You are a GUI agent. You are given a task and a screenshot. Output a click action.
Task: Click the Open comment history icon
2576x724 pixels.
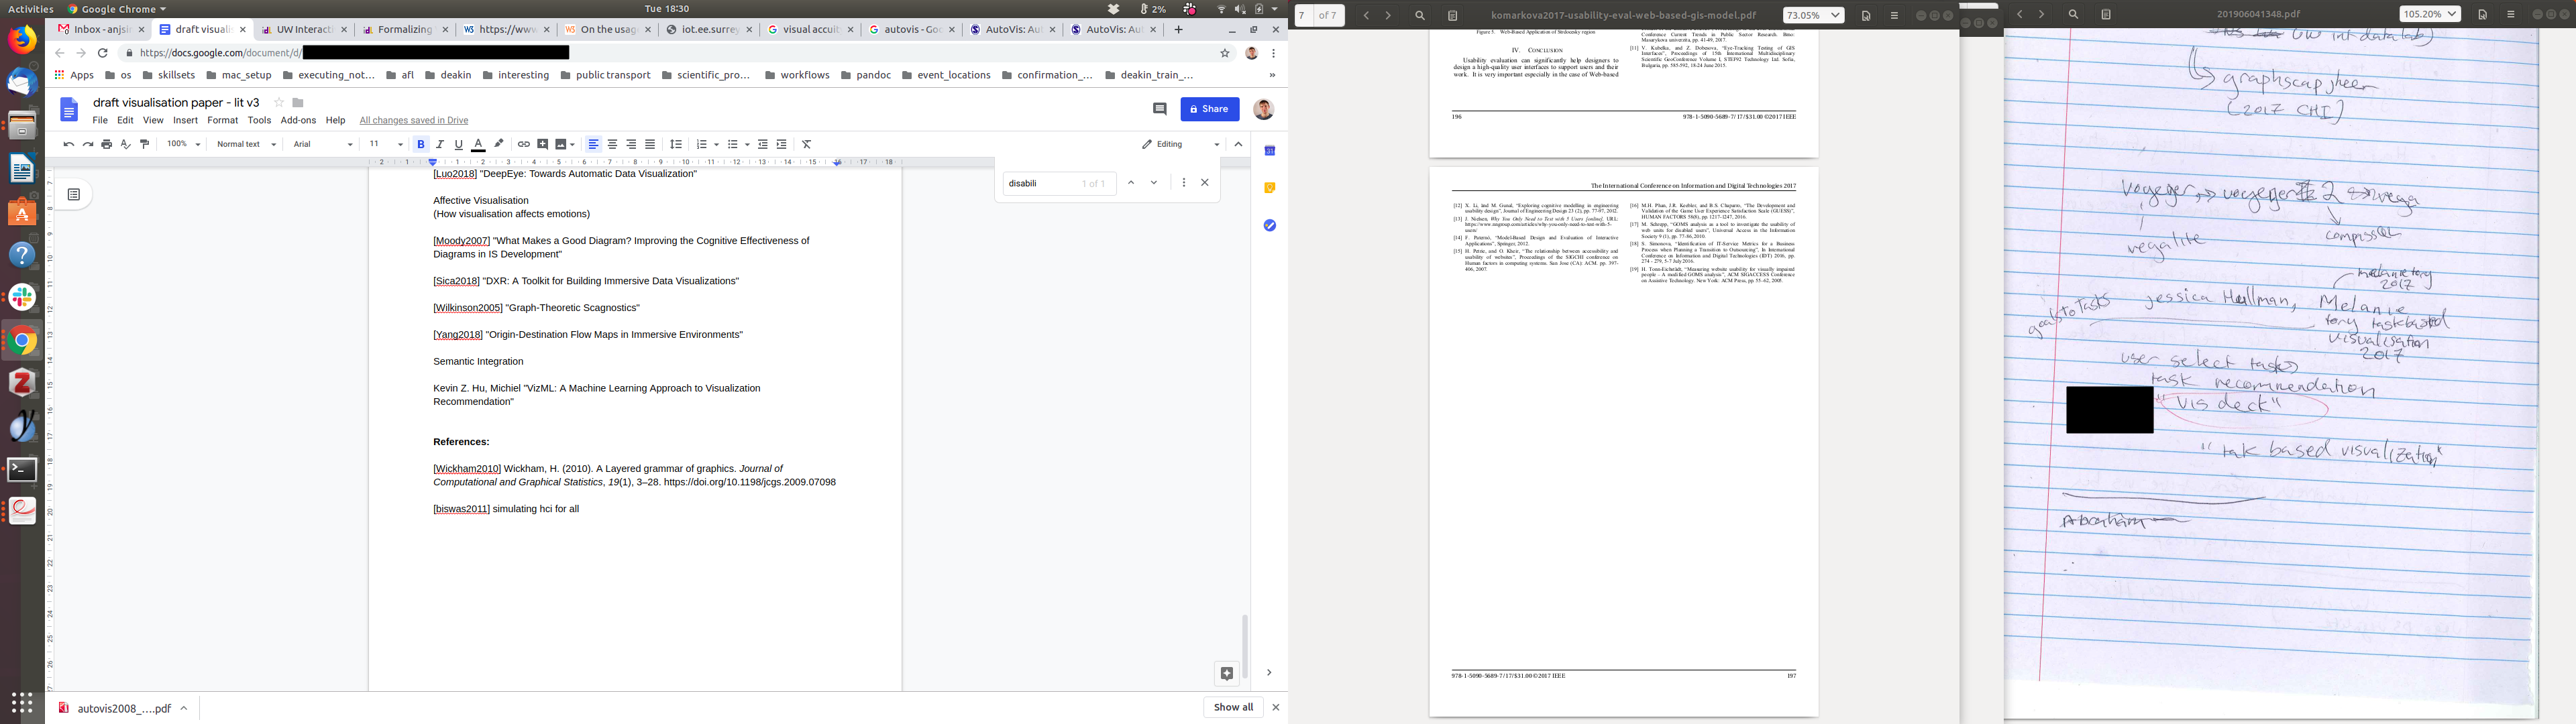(1160, 109)
